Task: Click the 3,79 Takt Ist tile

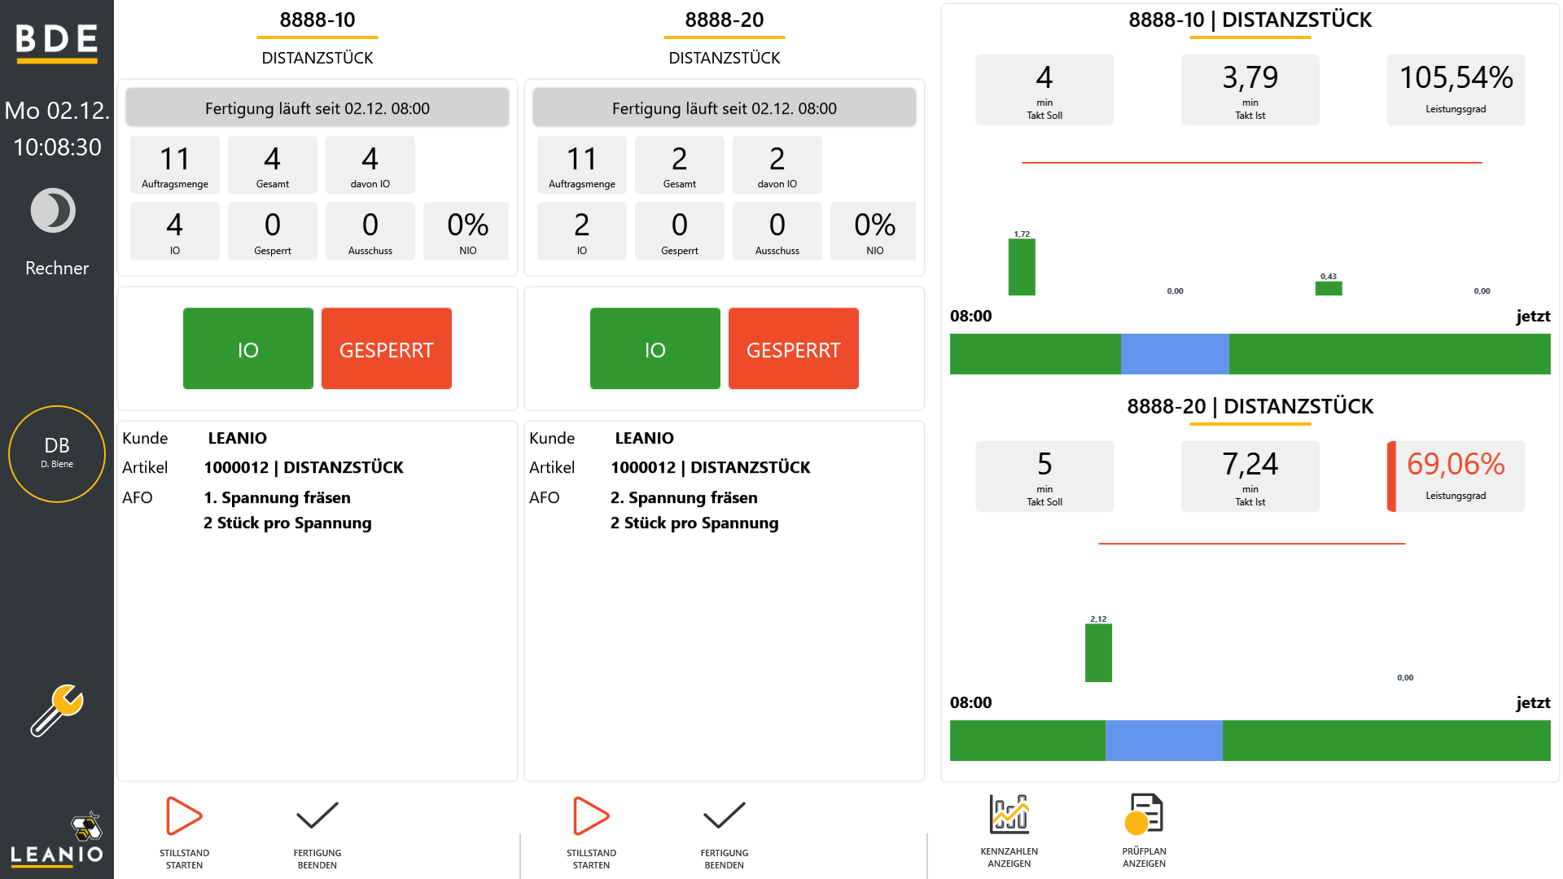Action: (1250, 90)
